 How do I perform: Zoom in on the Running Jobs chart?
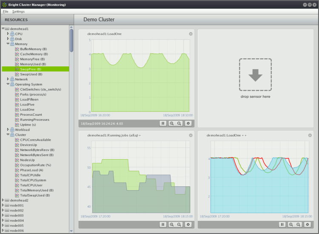pyautogui.click(x=172, y=225)
